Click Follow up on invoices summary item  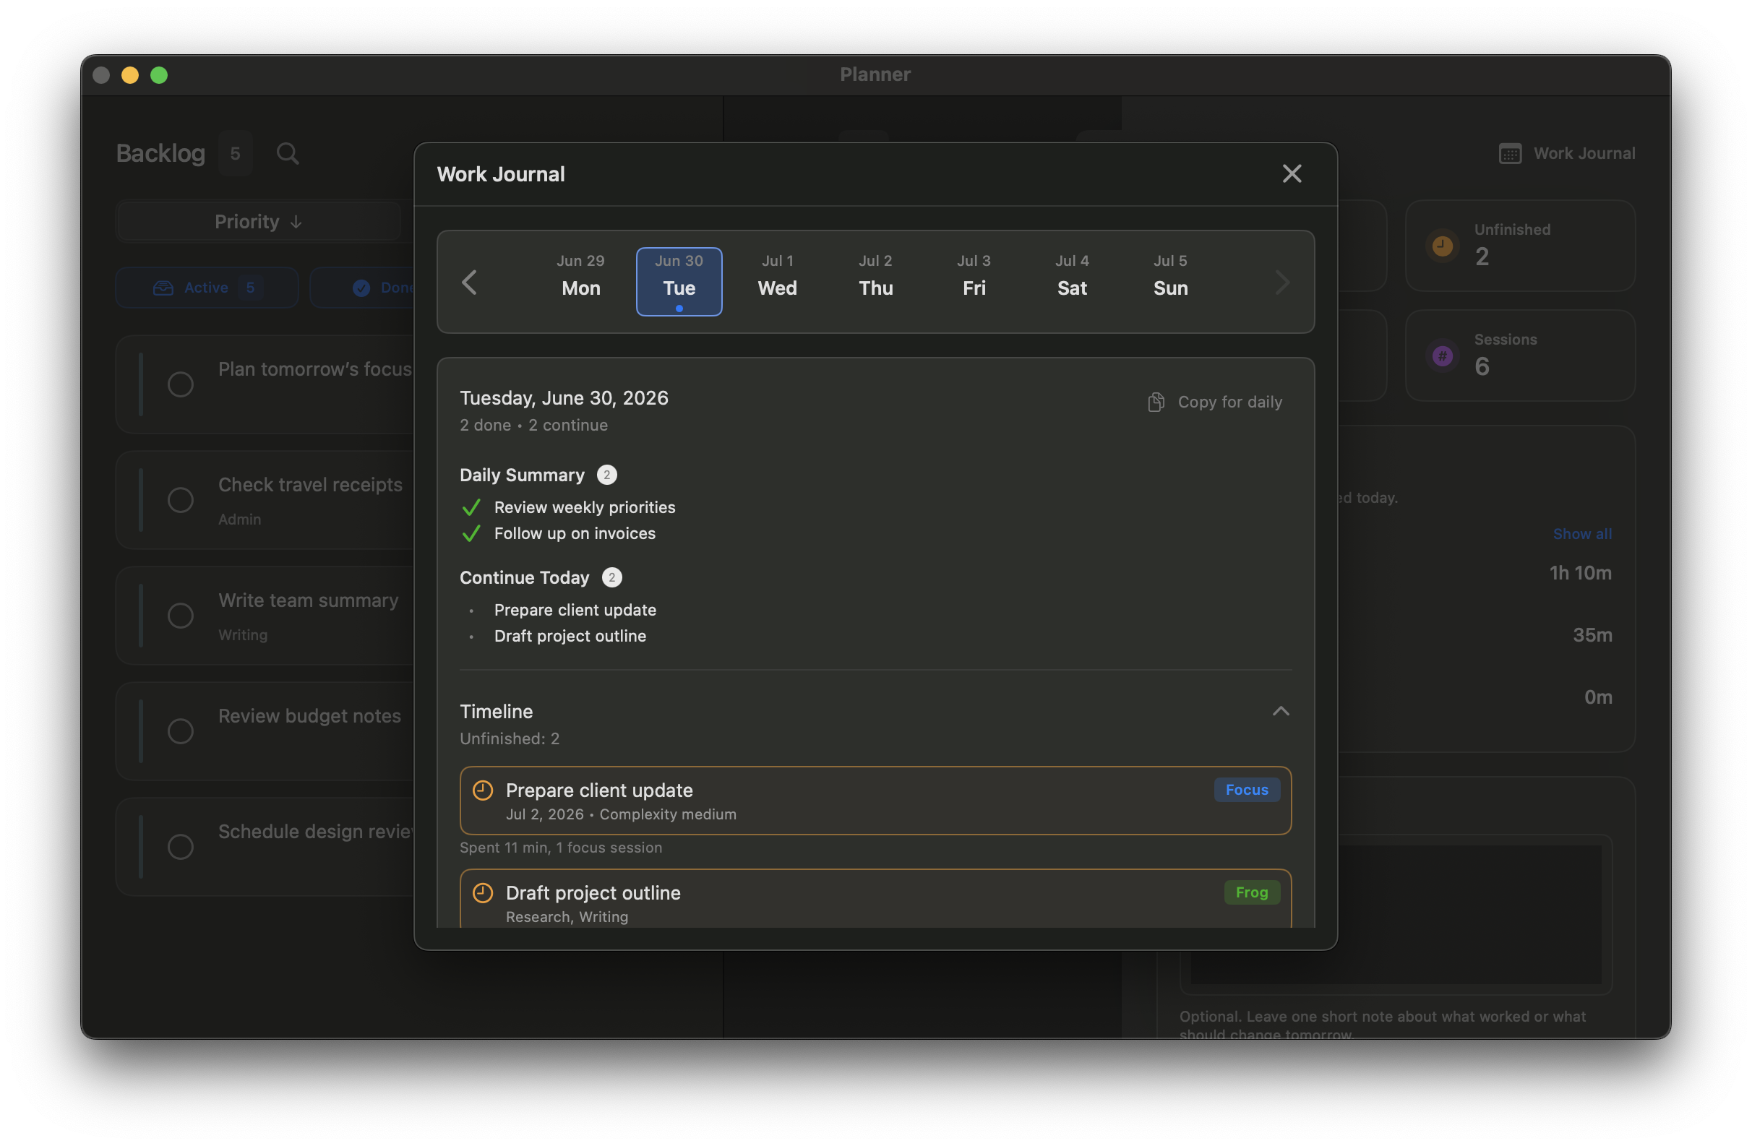pyautogui.click(x=575, y=533)
